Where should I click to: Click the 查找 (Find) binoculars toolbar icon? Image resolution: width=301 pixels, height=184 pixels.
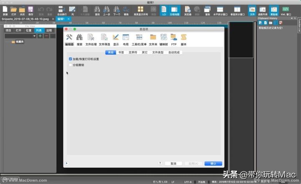tap(97, 10)
